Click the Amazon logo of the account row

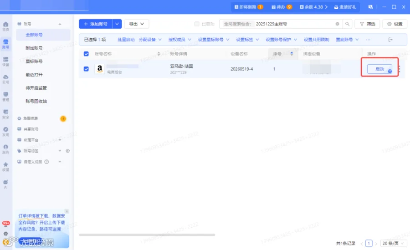[100, 69]
